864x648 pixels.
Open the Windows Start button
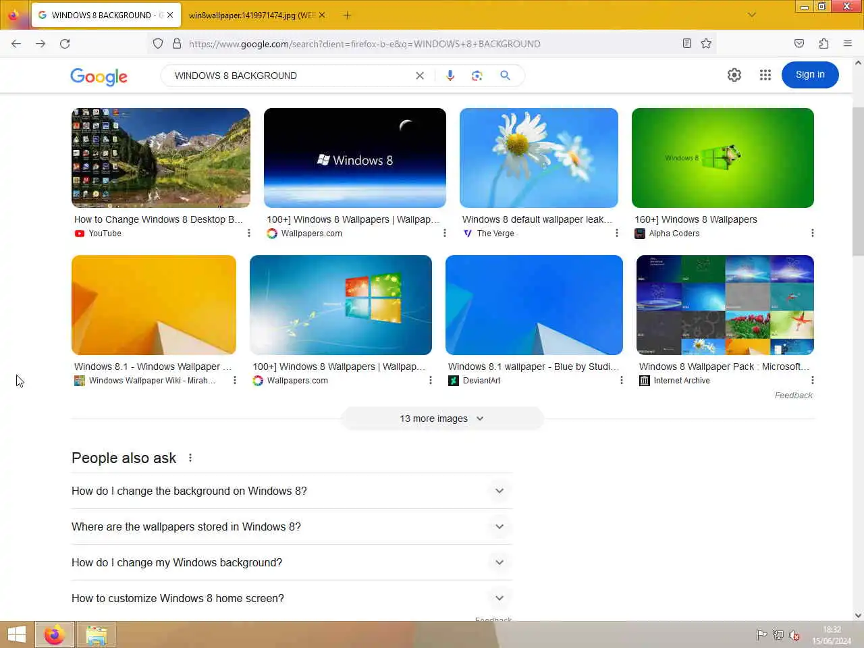click(16, 634)
